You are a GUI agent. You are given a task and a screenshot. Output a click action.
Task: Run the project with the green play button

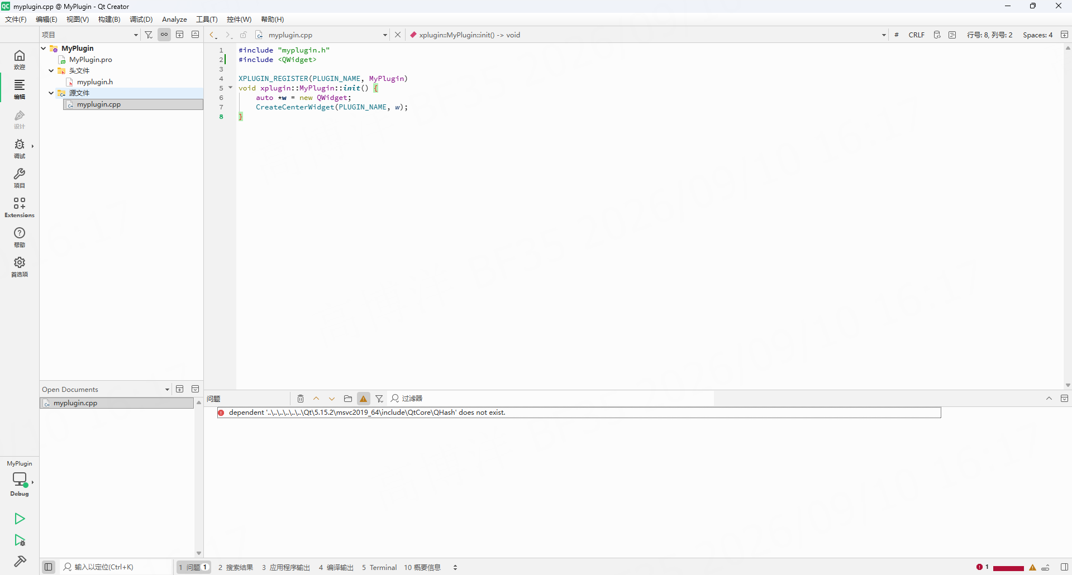click(x=20, y=519)
